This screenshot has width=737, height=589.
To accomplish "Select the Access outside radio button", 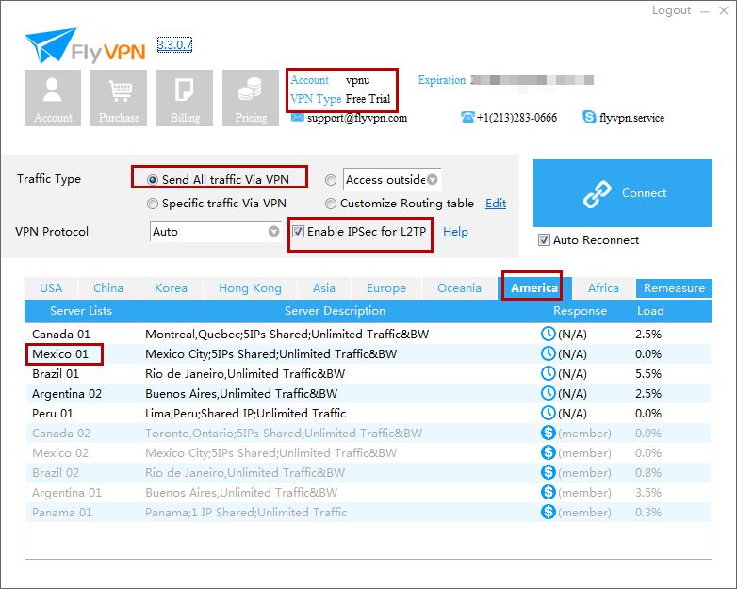I will point(331,180).
